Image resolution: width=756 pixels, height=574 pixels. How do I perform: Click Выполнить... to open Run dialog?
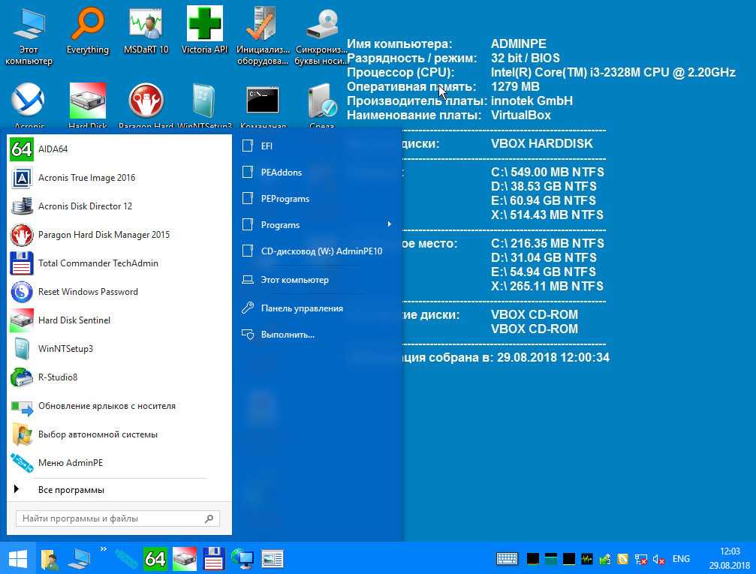(287, 335)
